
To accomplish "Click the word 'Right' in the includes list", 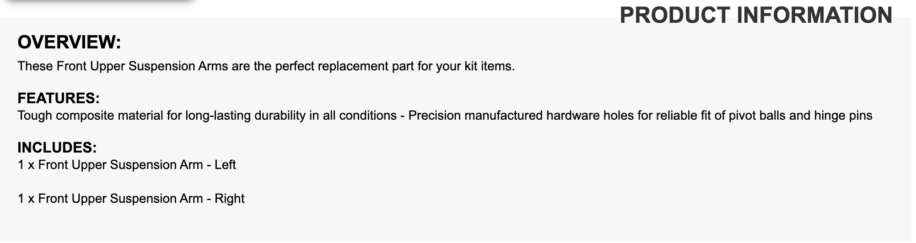I will pos(229,199).
